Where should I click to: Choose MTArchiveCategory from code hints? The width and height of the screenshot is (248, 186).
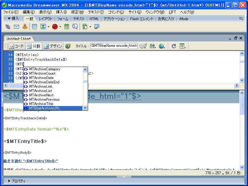coord(53,69)
